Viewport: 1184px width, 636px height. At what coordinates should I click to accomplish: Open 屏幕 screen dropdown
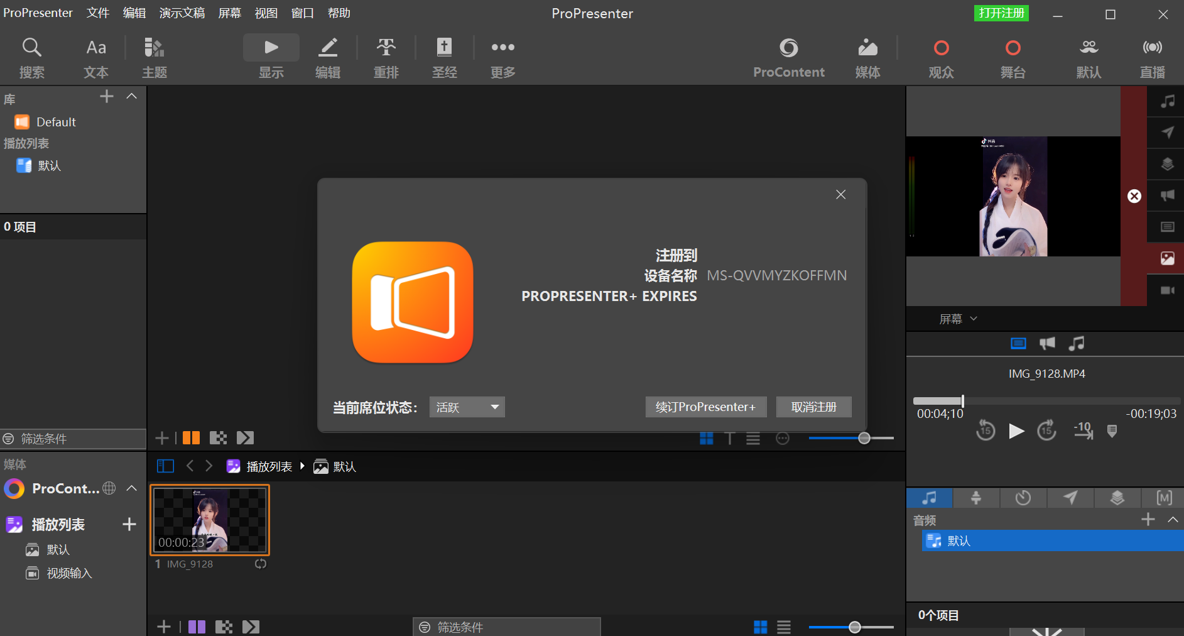[x=959, y=319]
